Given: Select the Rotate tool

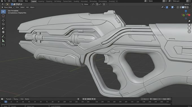Looking at the screenshot, I should [x=3, y=24].
